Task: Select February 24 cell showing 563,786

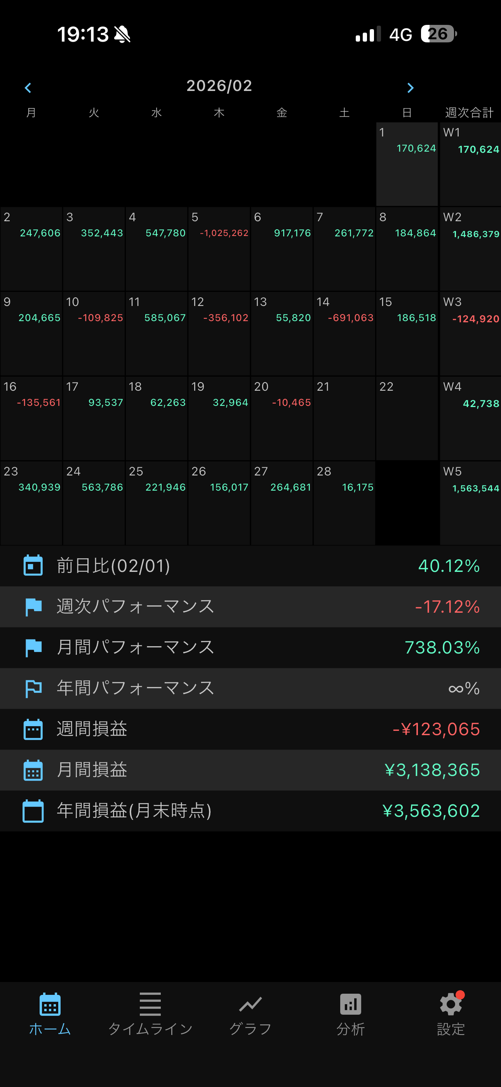Action: point(94,502)
